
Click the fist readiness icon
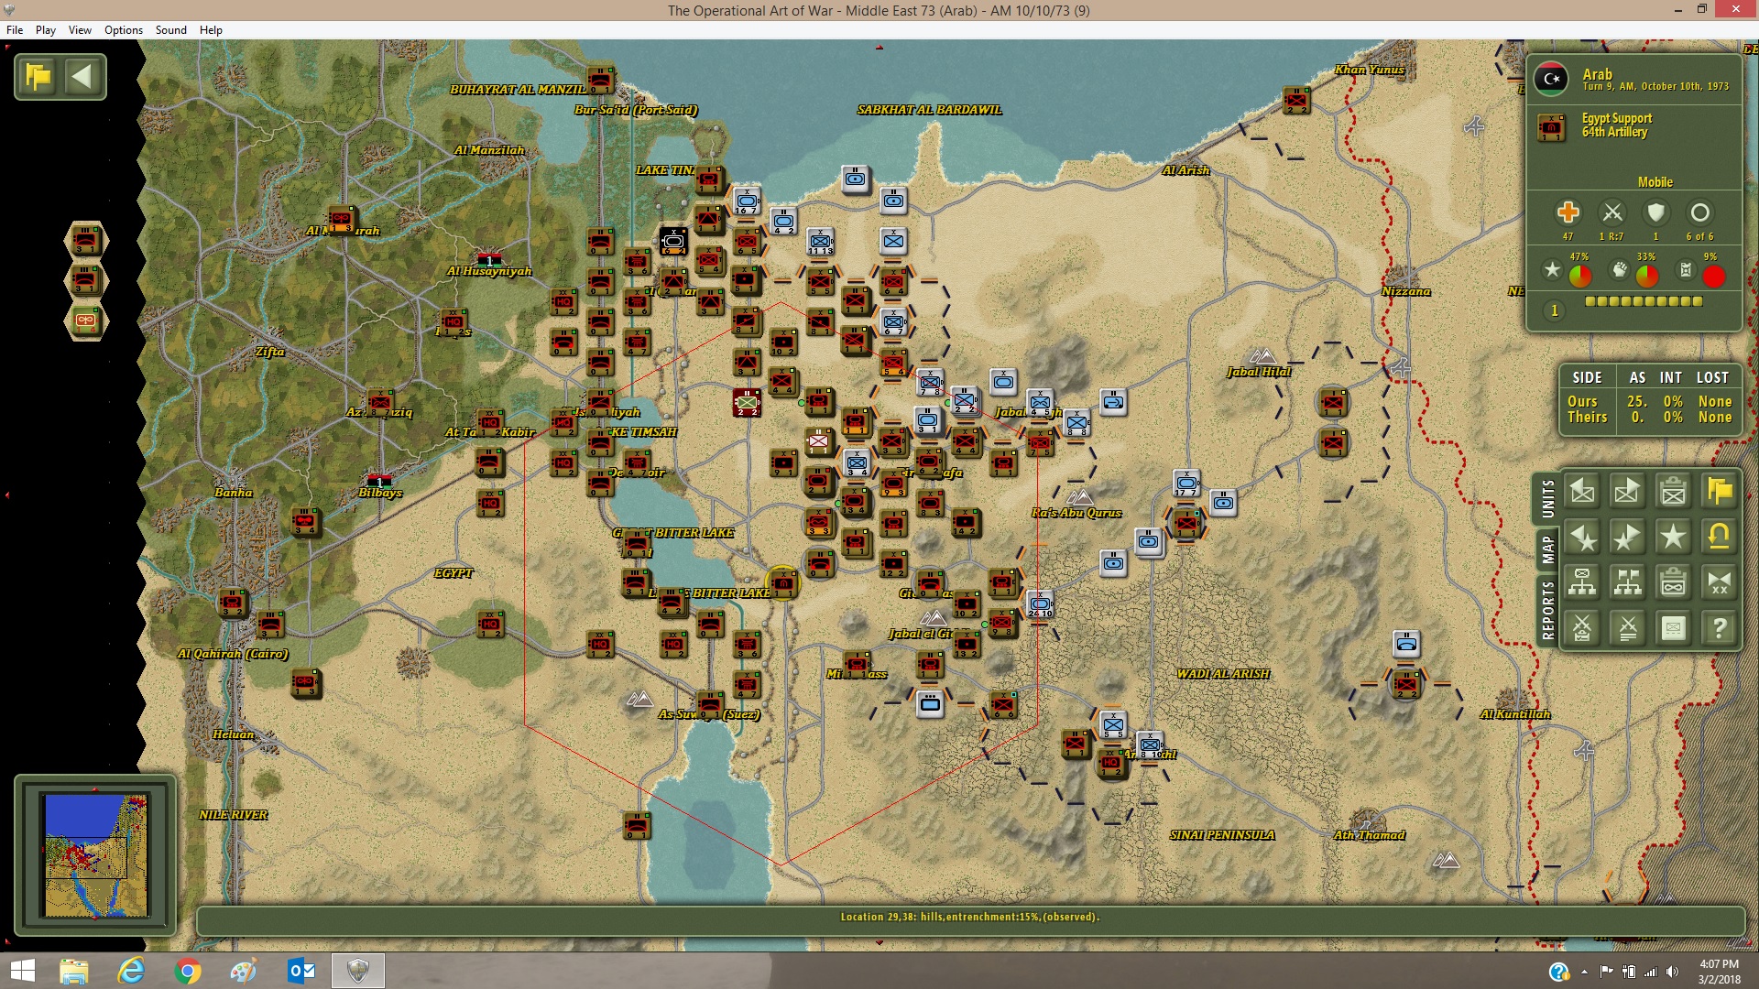point(1620,270)
